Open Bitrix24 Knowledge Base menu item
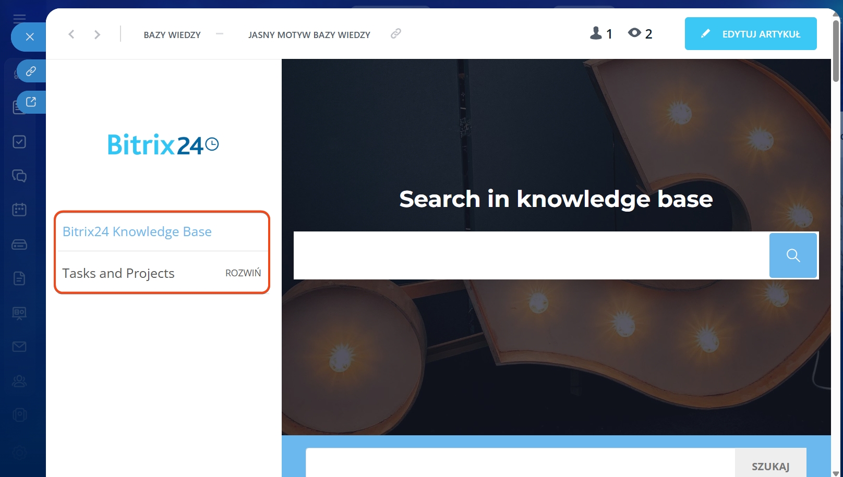The image size is (843, 477). 137,231
